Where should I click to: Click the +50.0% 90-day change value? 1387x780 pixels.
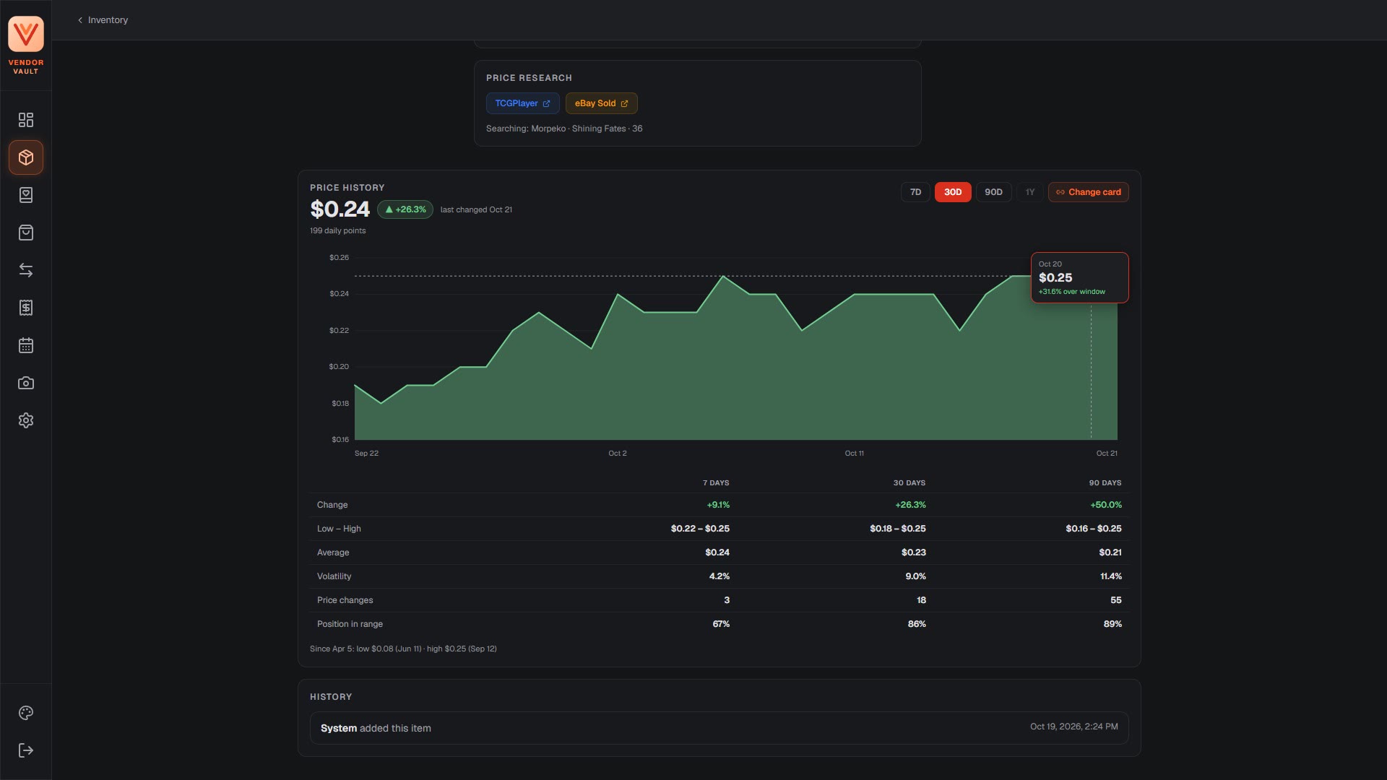tap(1105, 505)
